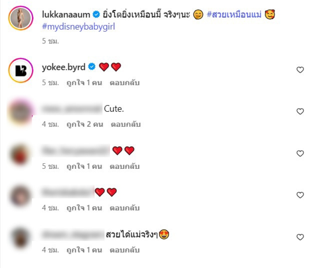Reply to the "Cute." comment
The height and width of the screenshot is (268, 311).
(126, 124)
